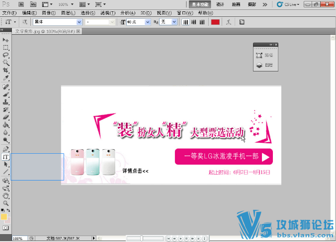Select the Paint Bucket tool
Screen dimensions: 336x242
click(x=5, y=125)
